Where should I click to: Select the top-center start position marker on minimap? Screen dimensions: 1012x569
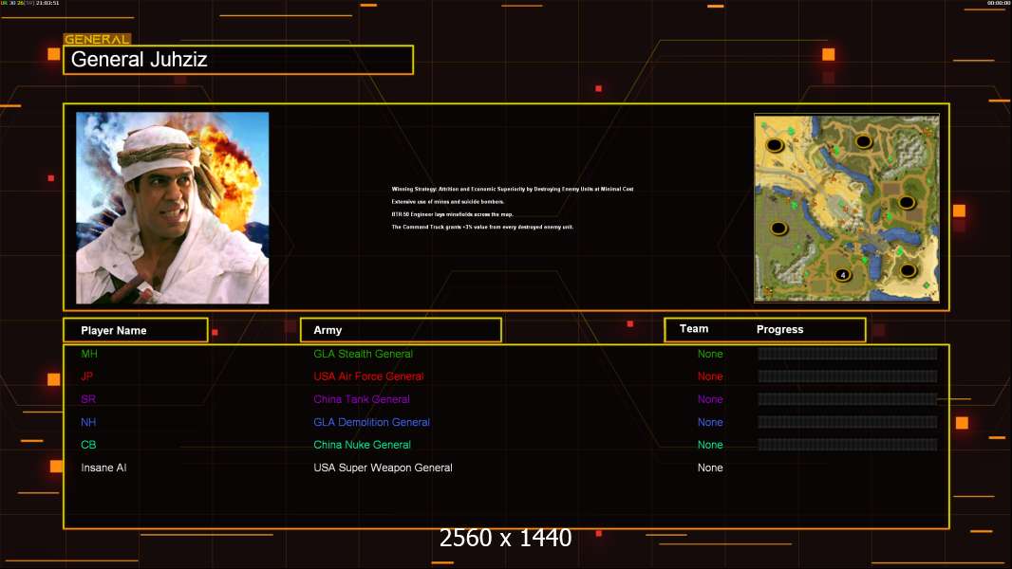pos(864,141)
